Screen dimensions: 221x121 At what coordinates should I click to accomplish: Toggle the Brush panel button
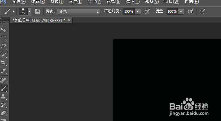coord(38,11)
